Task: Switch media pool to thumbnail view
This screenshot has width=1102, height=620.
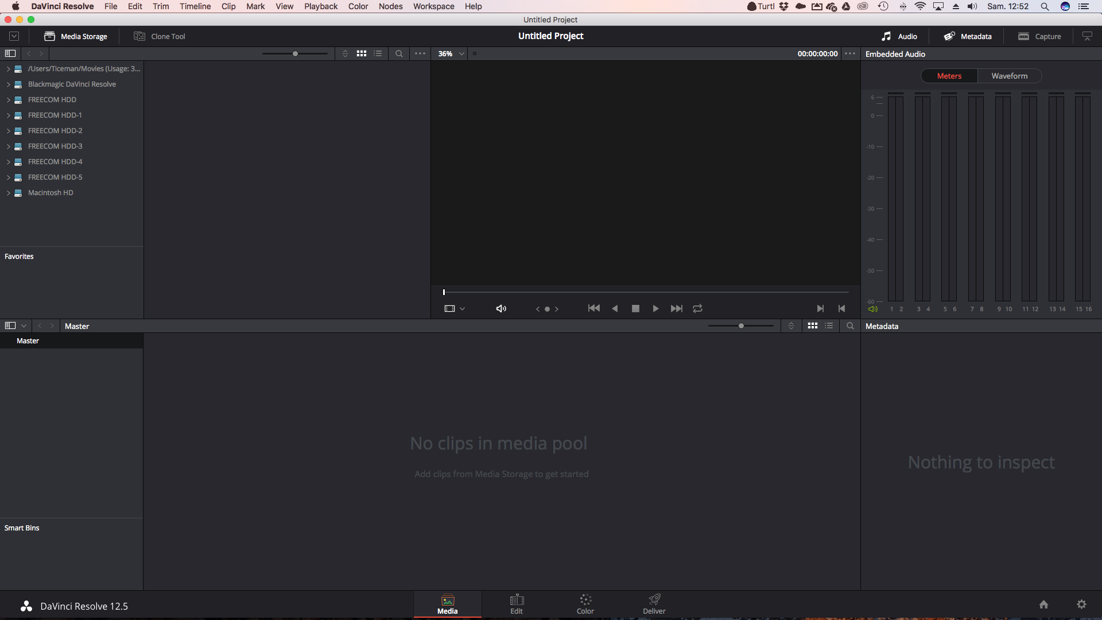Action: pos(813,325)
